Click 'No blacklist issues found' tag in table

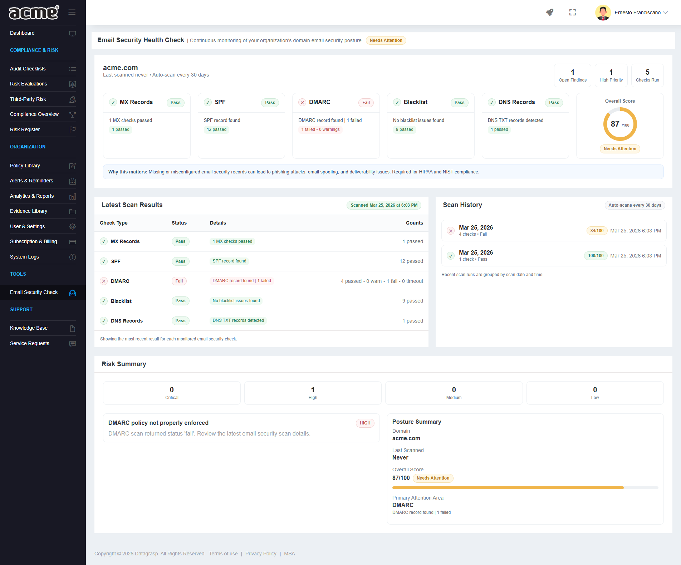tap(236, 301)
